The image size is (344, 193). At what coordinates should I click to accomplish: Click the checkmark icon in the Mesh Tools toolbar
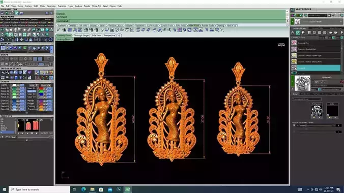[59, 30]
